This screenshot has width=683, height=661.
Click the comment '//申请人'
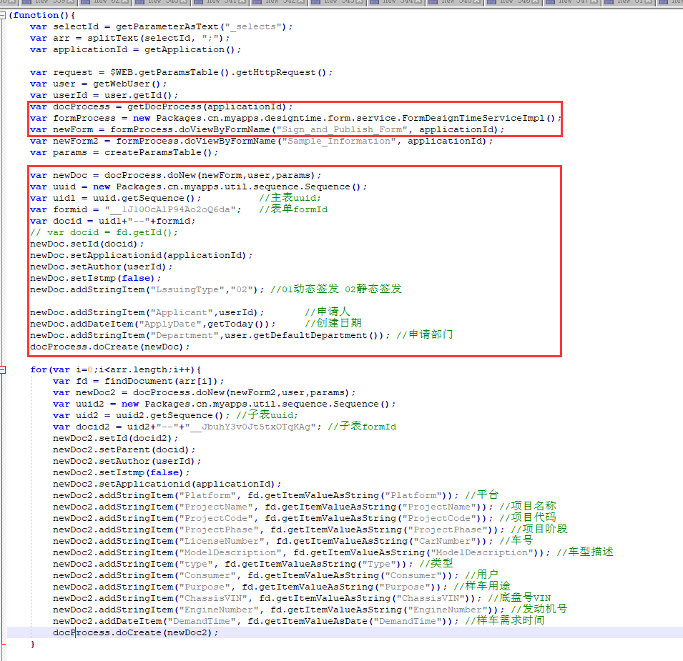tap(327, 312)
